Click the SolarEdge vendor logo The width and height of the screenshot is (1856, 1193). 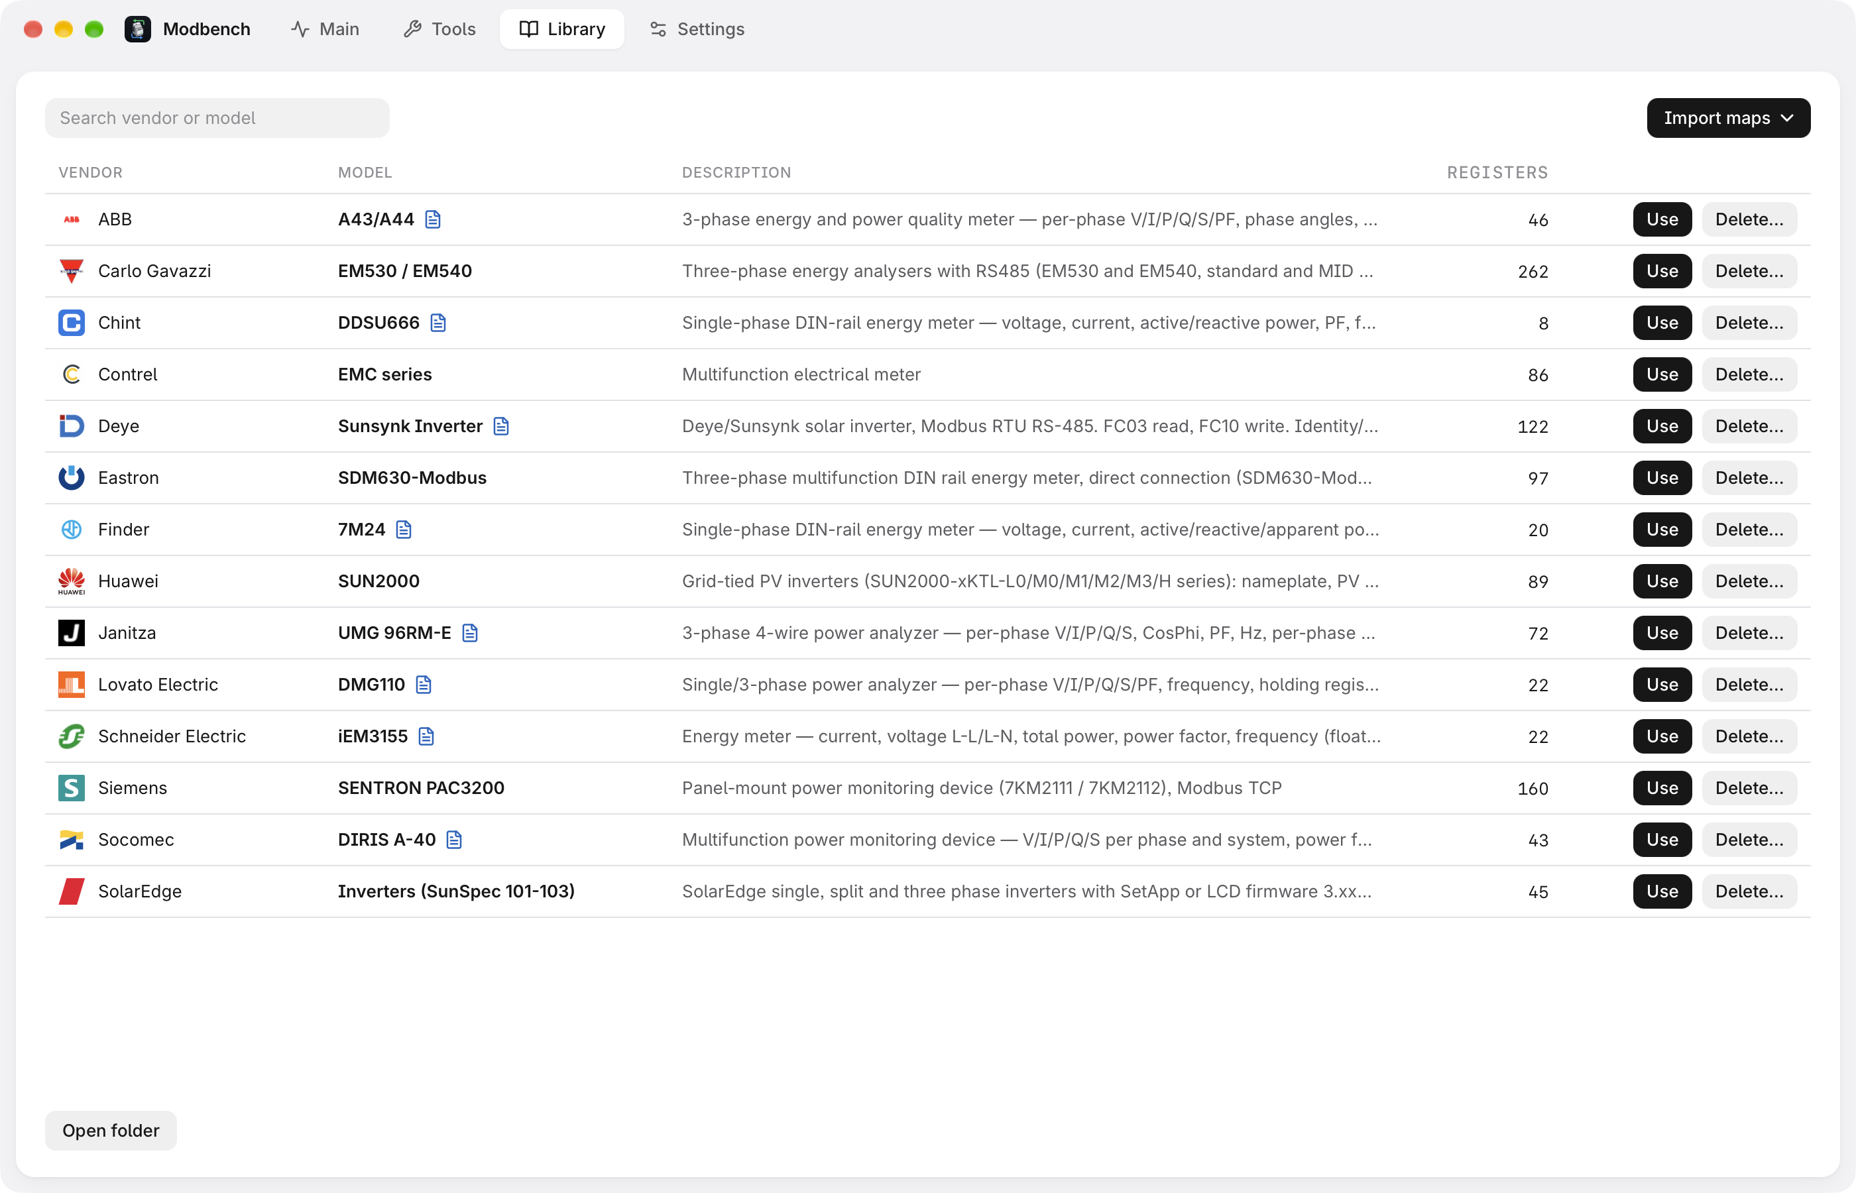click(72, 891)
